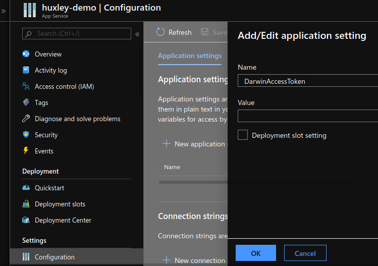
Task: Click the Refresh circular arrow icon
Action: point(160,32)
